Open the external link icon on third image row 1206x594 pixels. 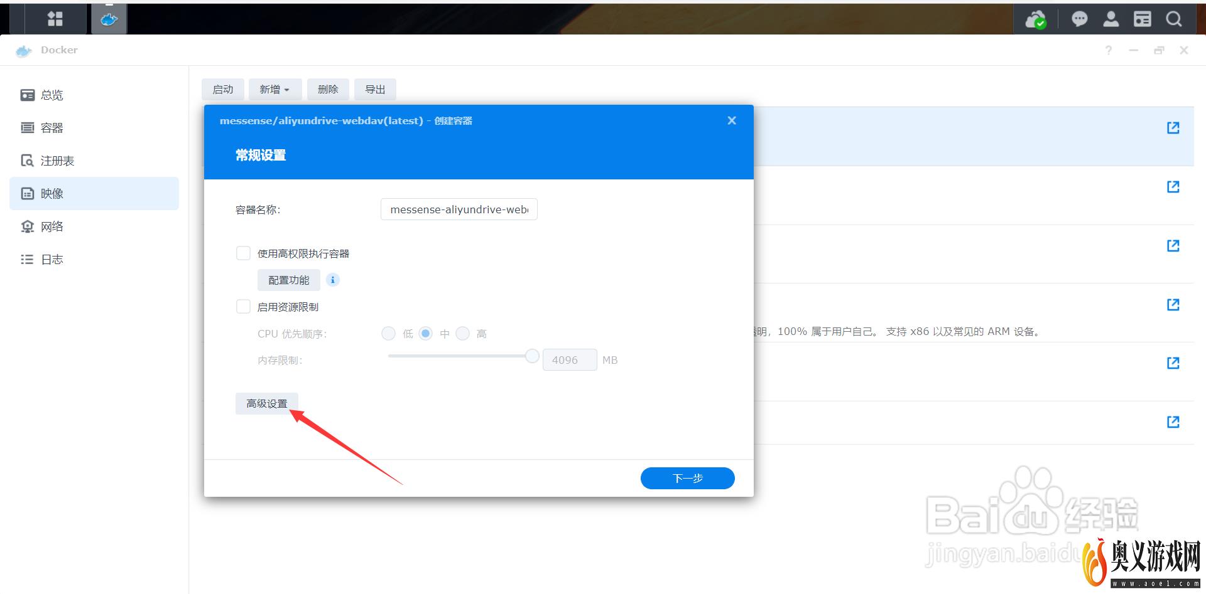tap(1173, 246)
